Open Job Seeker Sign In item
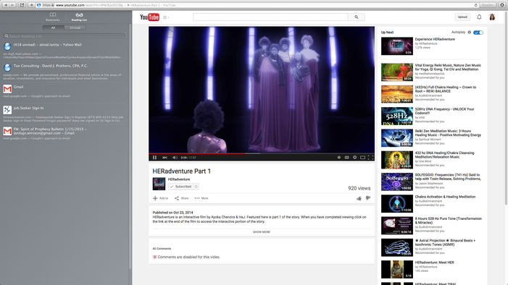 tap(64, 114)
